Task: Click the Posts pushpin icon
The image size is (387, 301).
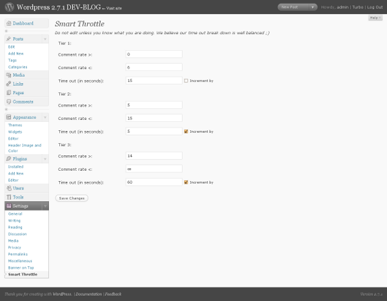Action: 8,39
